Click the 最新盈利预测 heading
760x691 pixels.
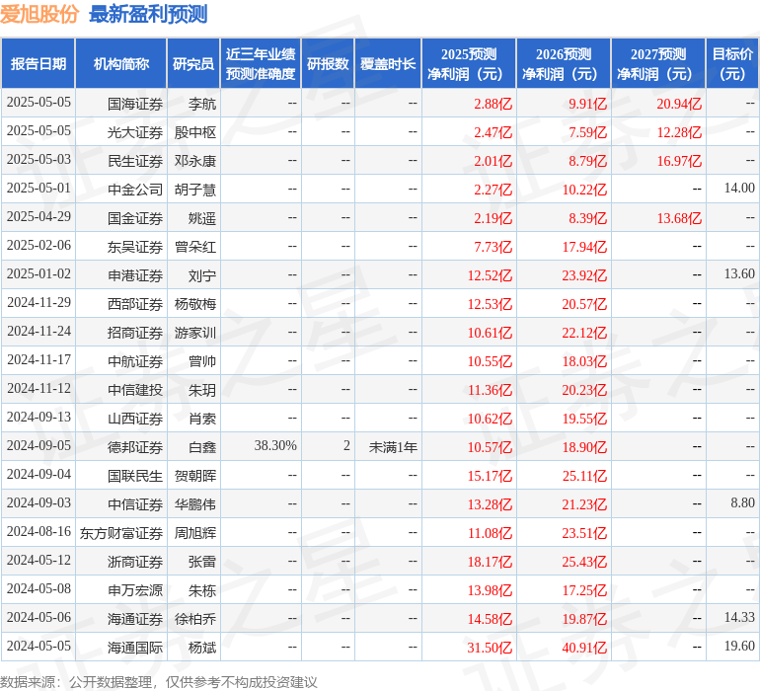tap(148, 15)
